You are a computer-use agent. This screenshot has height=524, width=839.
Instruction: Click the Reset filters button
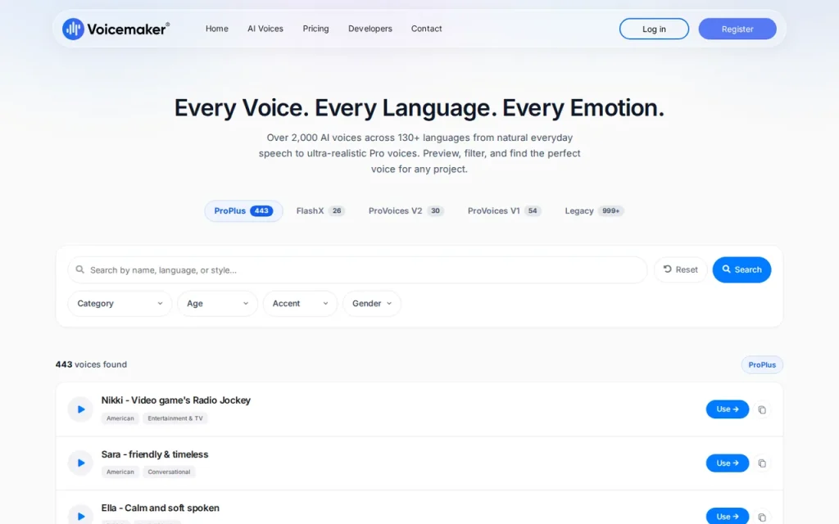[x=681, y=270]
